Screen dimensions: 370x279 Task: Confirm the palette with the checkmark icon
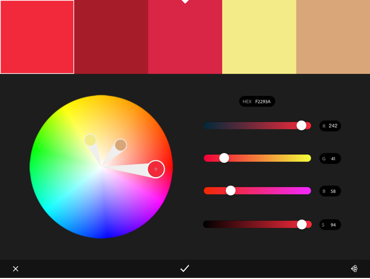185,268
